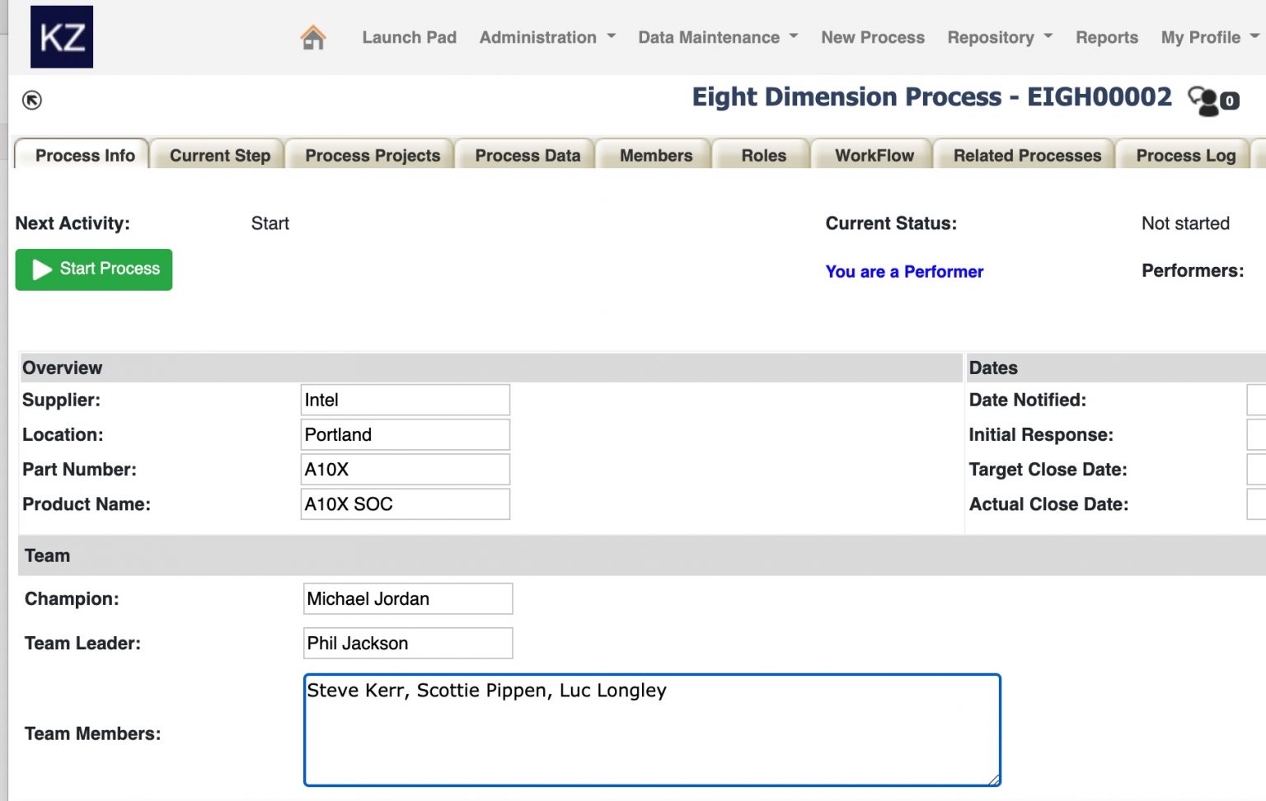
Task: Open the WorkFlow tab
Action: (x=873, y=155)
